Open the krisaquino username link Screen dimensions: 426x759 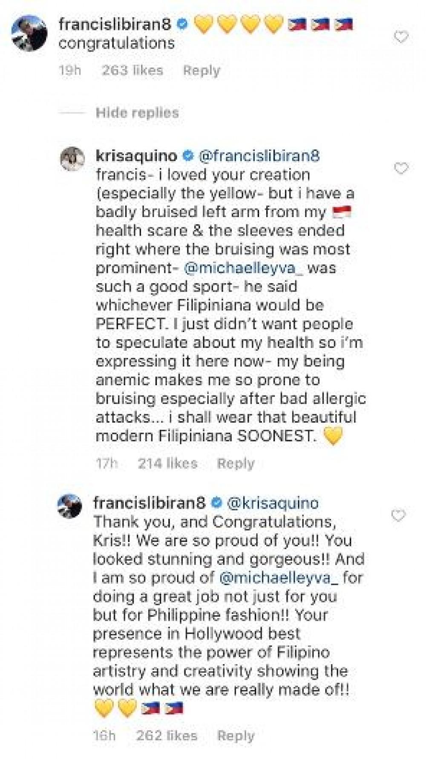coord(136,156)
